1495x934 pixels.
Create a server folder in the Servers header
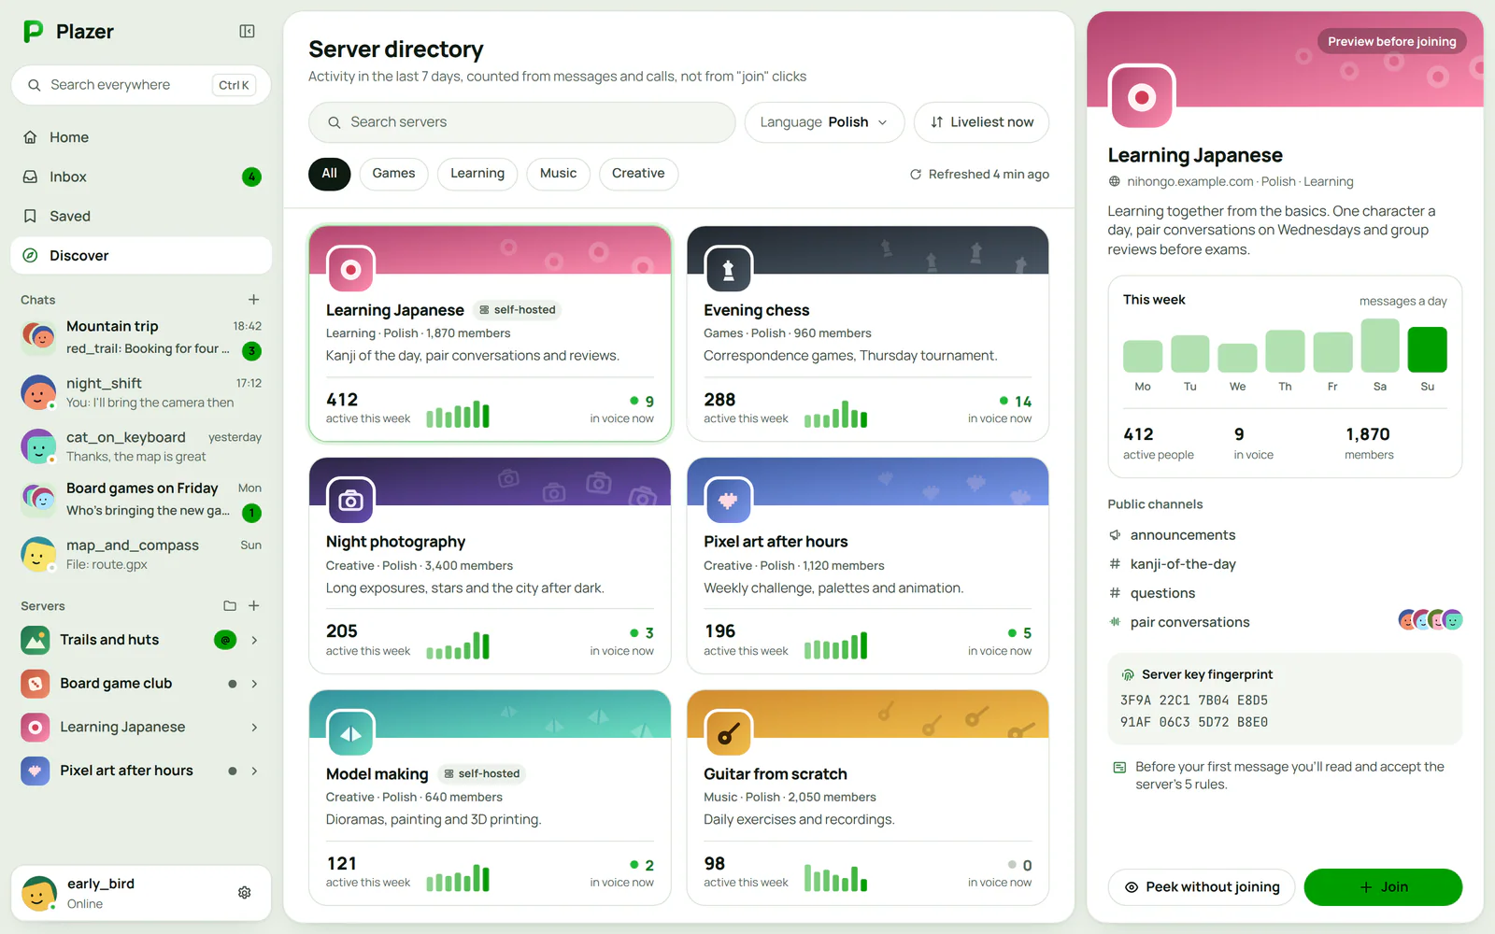[230, 606]
